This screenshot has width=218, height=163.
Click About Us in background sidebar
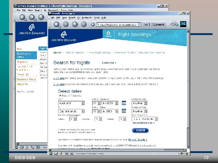pos(22,84)
